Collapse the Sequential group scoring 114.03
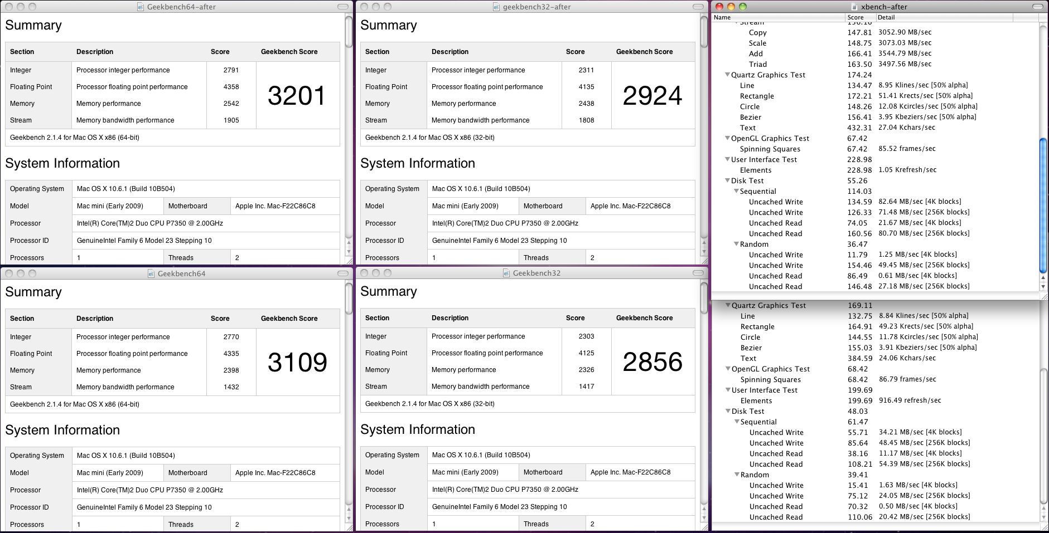The image size is (1049, 533). pos(736,191)
